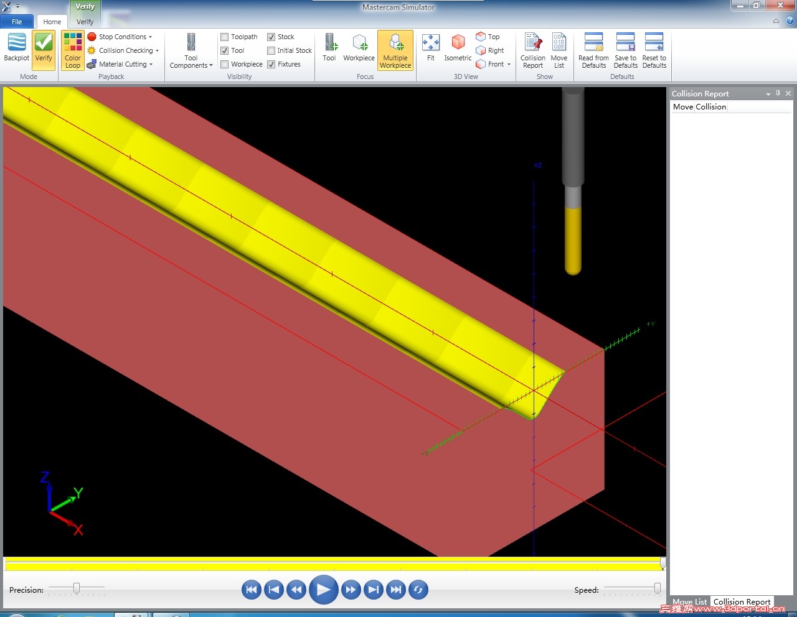The image size is (797, 617).
Task: Step forward to next operation
Action: [x=374, y=590]
